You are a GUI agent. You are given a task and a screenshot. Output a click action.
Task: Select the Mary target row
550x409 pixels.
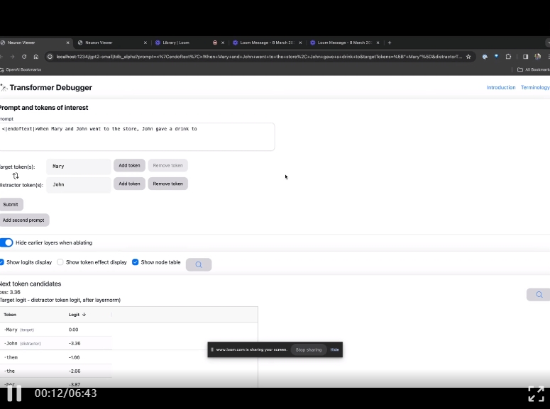(56, 330)
